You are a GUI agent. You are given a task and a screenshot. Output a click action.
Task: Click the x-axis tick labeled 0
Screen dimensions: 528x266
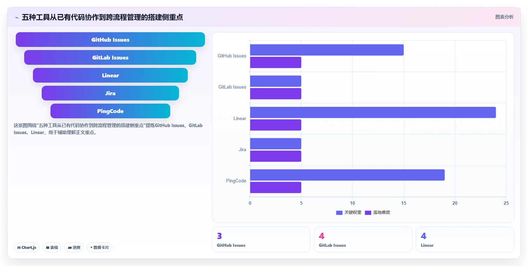(250, 203)
